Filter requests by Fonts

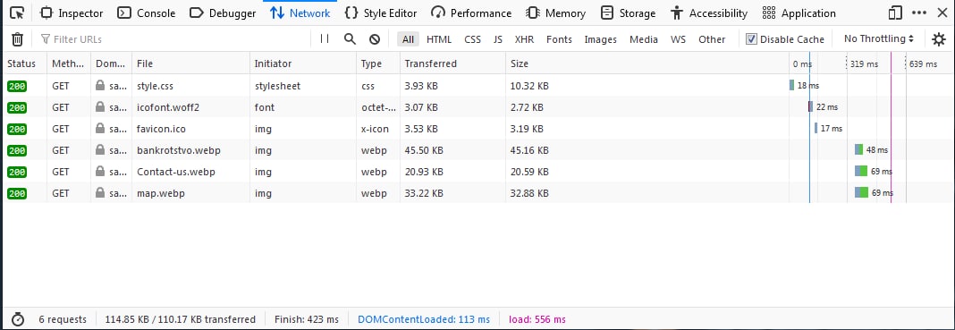point(559,39)
